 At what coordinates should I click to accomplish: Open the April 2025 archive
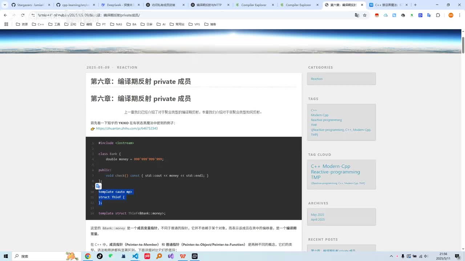tap(318, 219)
